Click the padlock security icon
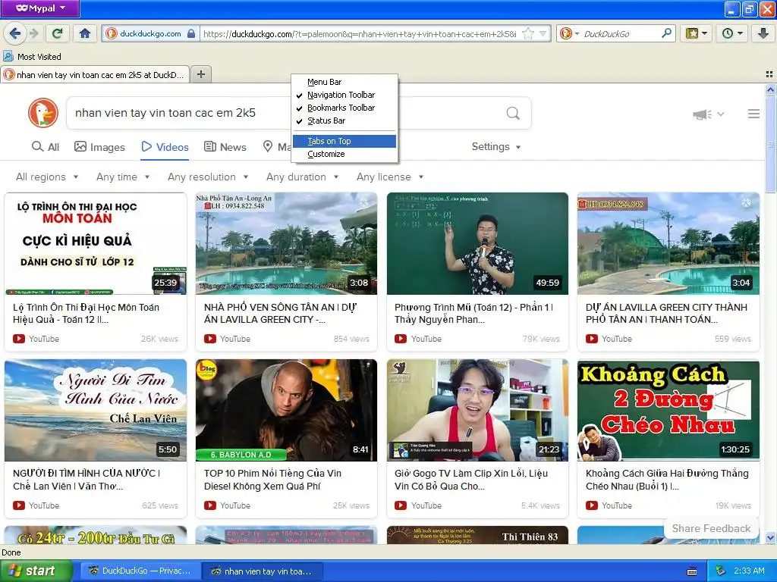 point(191,33)
